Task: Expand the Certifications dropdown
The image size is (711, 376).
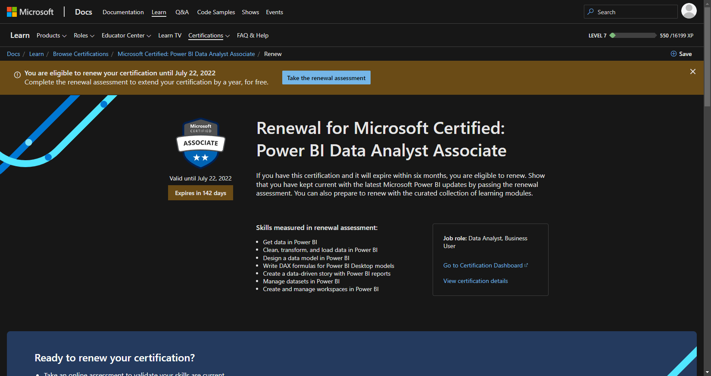Action: coord(209,35)
